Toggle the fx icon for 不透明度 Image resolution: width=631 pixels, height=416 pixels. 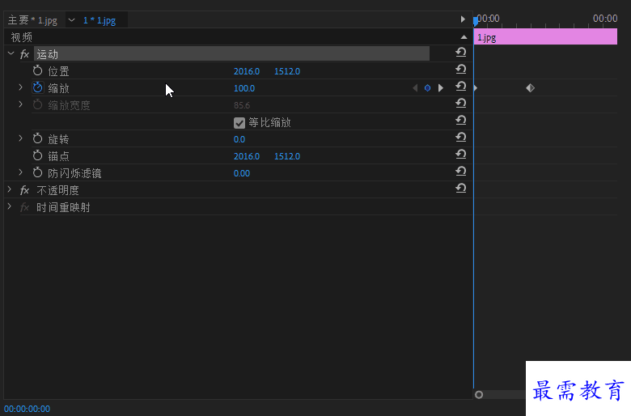24,190
